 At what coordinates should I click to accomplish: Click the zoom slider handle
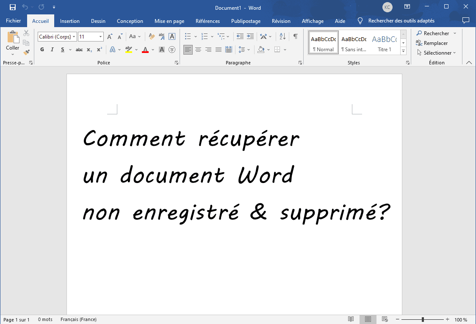423,319
